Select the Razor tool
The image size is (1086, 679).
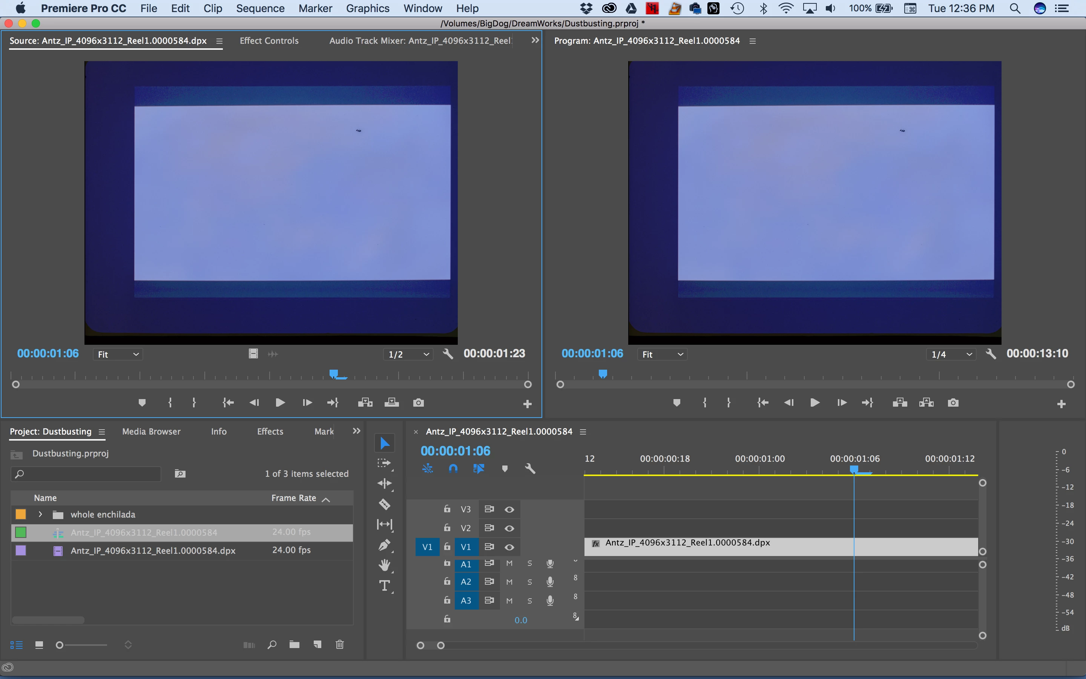385,504
